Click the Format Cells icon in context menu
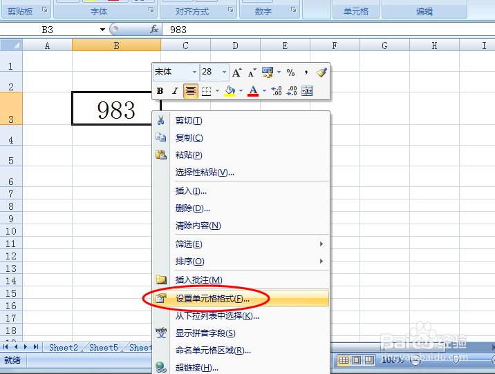495x374 pixels. [x=161, y=298]
